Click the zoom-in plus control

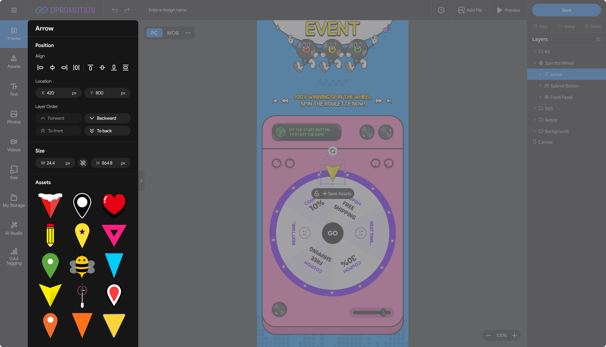(x=514, y=335)
